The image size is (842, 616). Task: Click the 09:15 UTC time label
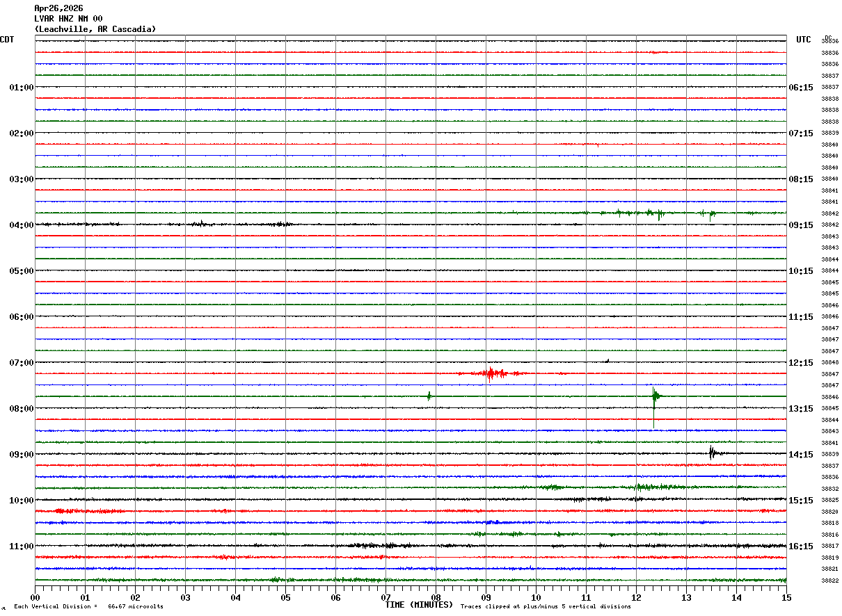(801, 225)
